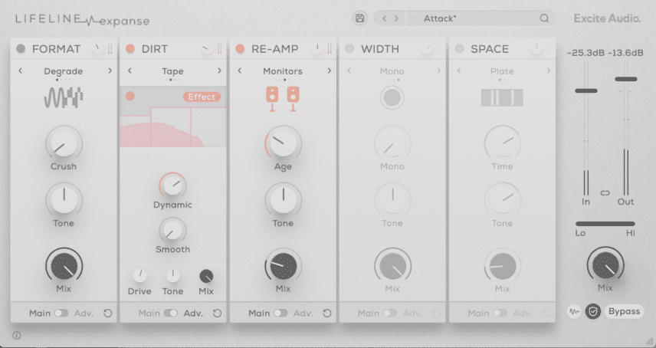Select next FORMAT type after Degrade
656x348 pixels.
point(110,71)
